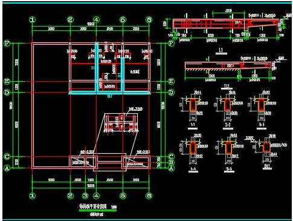Select the 1-1 section detail label
The image size is (293, 221).
tap(193, 125)
